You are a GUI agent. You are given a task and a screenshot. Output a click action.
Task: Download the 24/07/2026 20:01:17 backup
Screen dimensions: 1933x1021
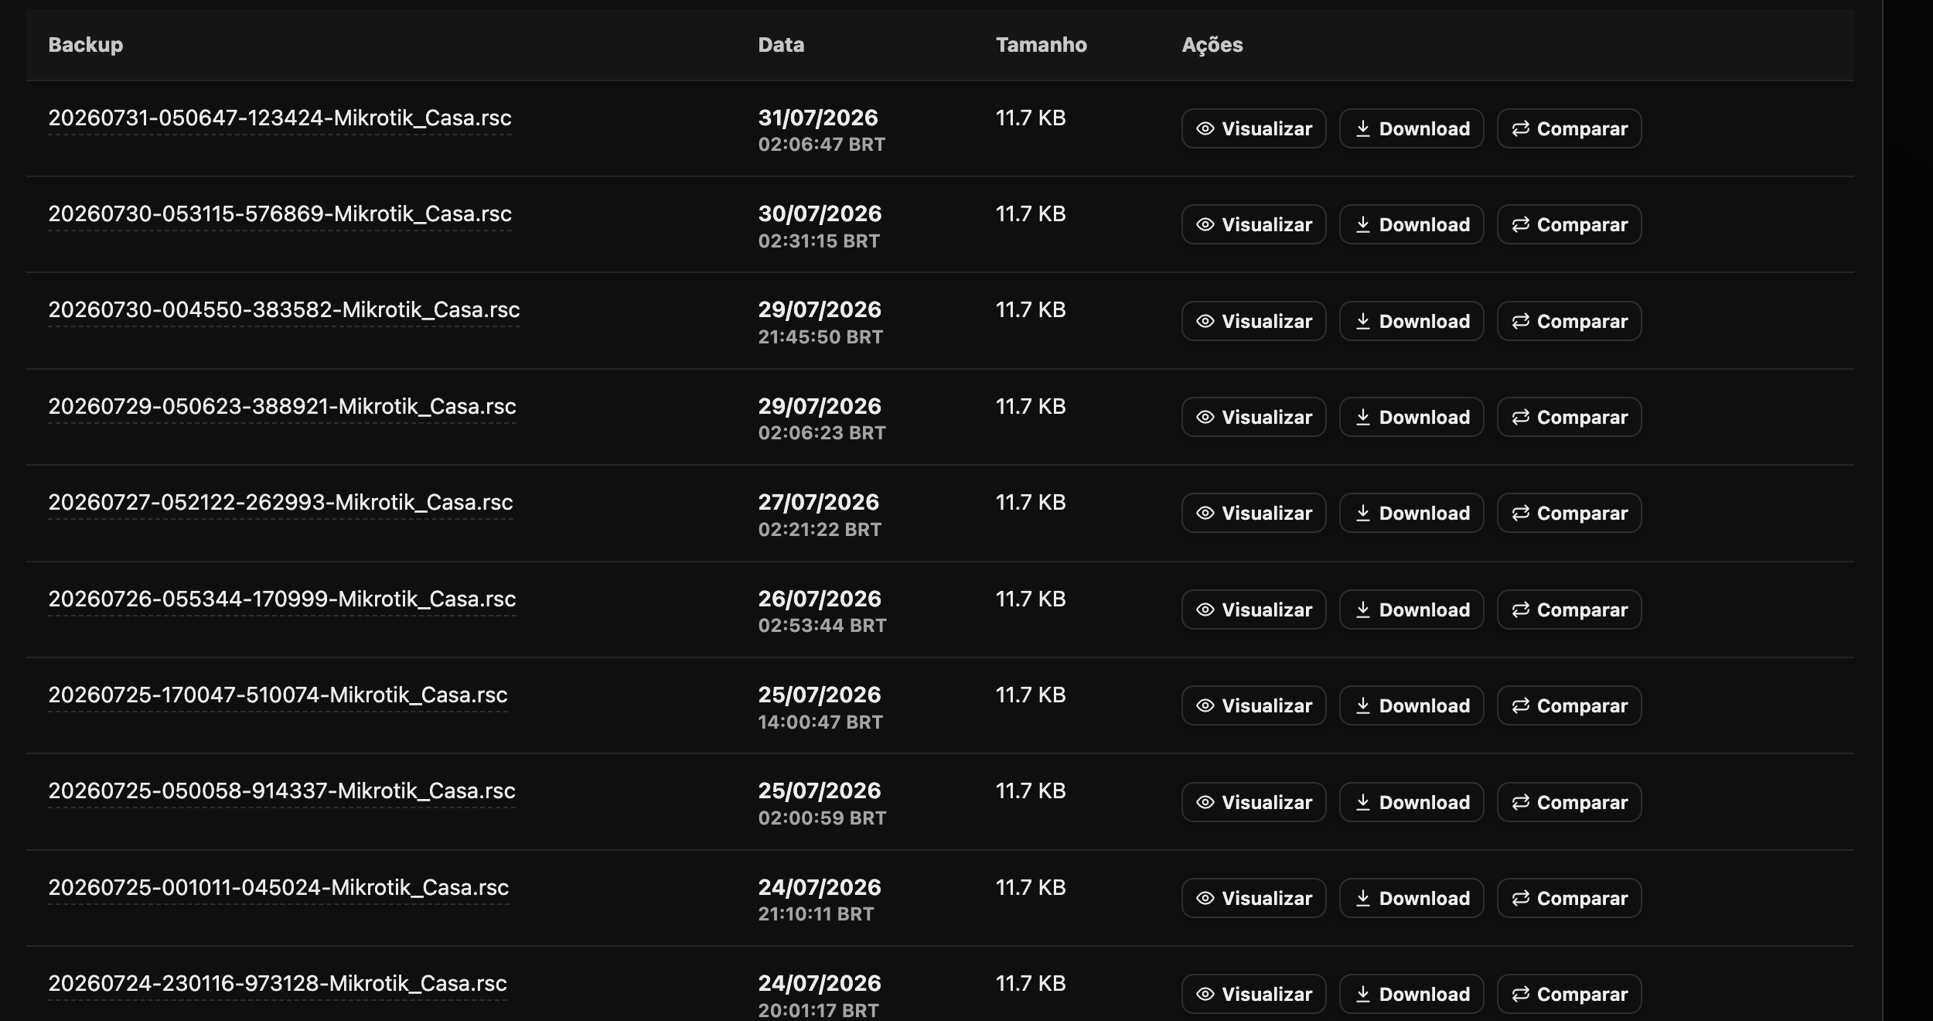1411,994
